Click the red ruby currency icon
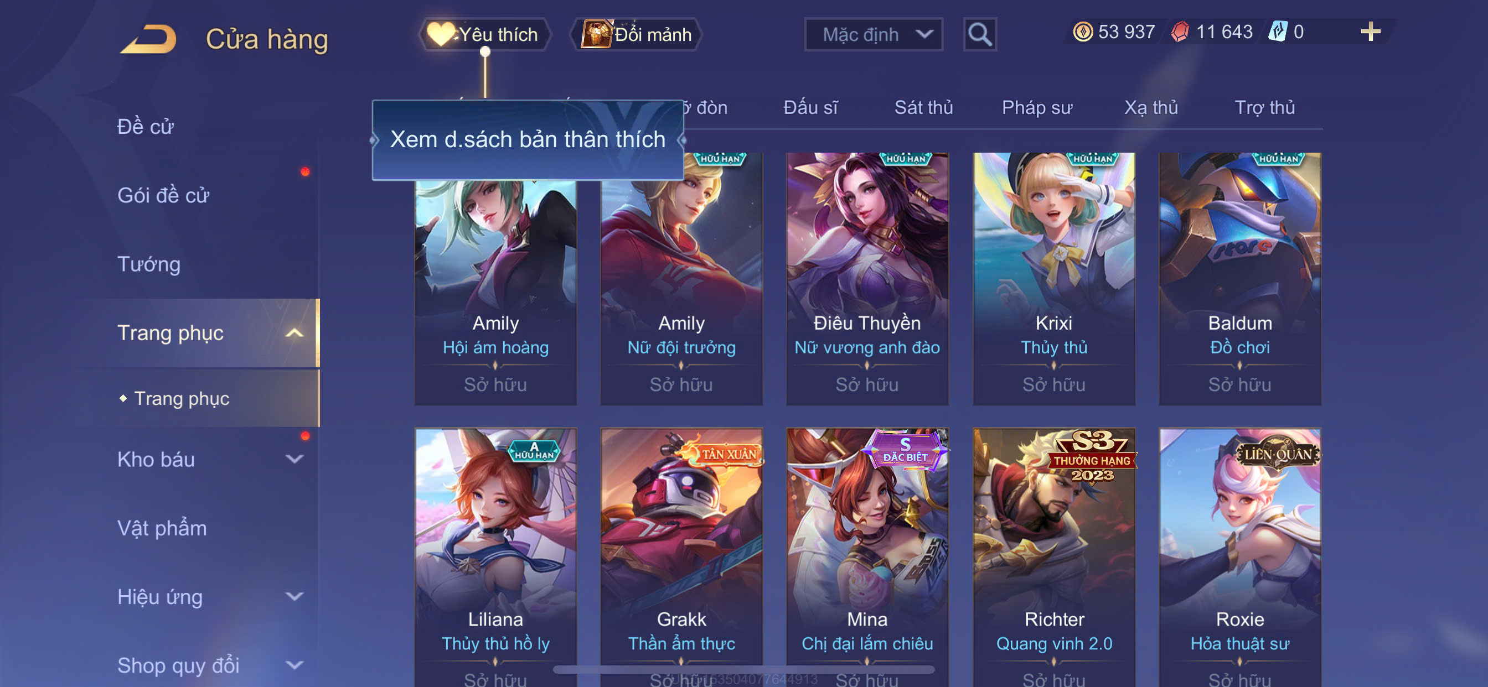1488x687 pixels. click(1180, 32)
